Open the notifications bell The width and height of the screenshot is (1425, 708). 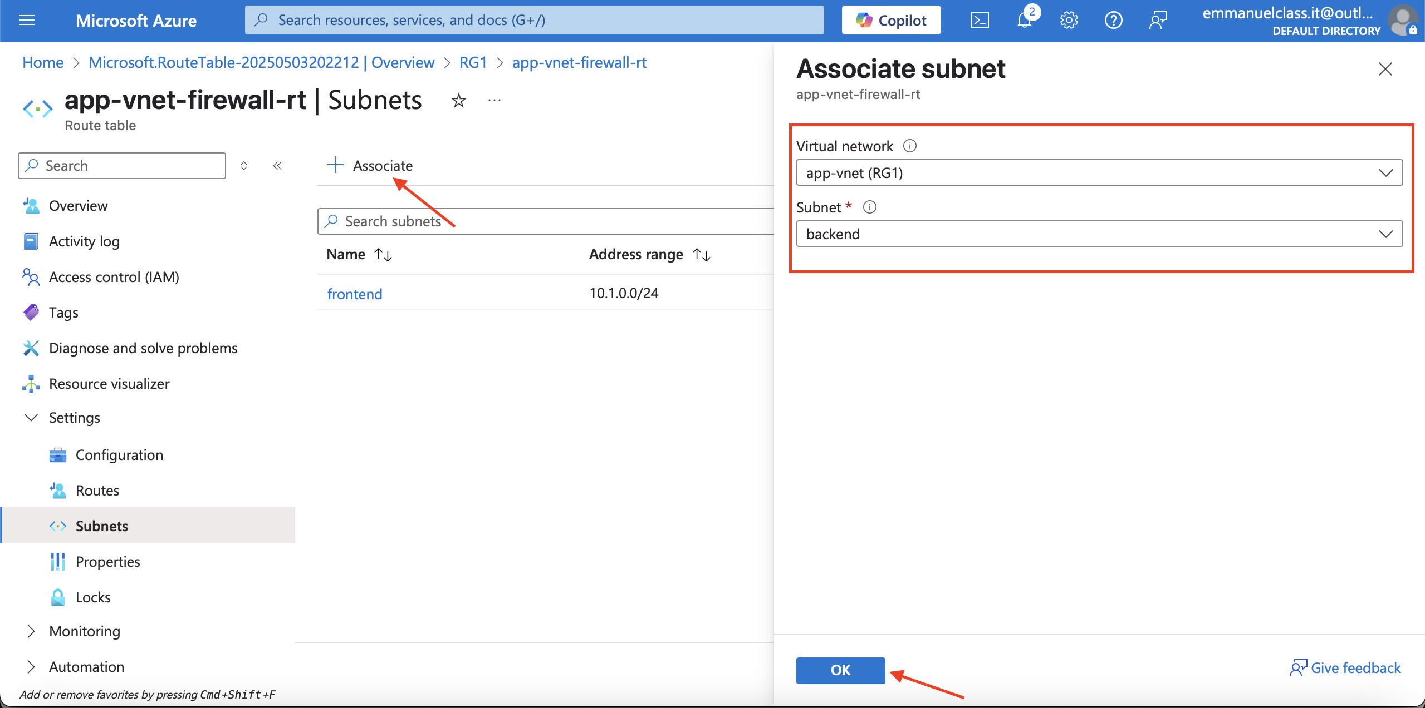tap(1025, 21)
